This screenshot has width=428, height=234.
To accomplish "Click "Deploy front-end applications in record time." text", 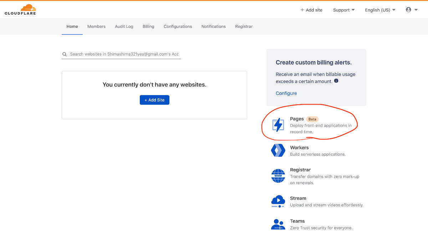I will pyautogui.click(x=321, y=129).
